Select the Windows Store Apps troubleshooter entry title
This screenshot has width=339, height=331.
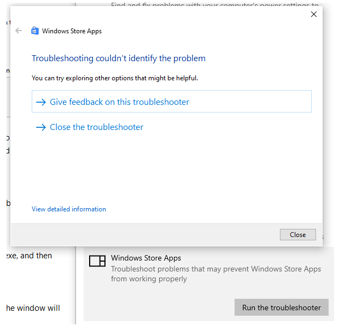146,258
